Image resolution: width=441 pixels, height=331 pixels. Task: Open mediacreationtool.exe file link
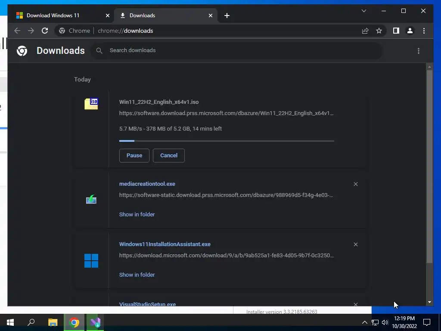coord(147,184)
